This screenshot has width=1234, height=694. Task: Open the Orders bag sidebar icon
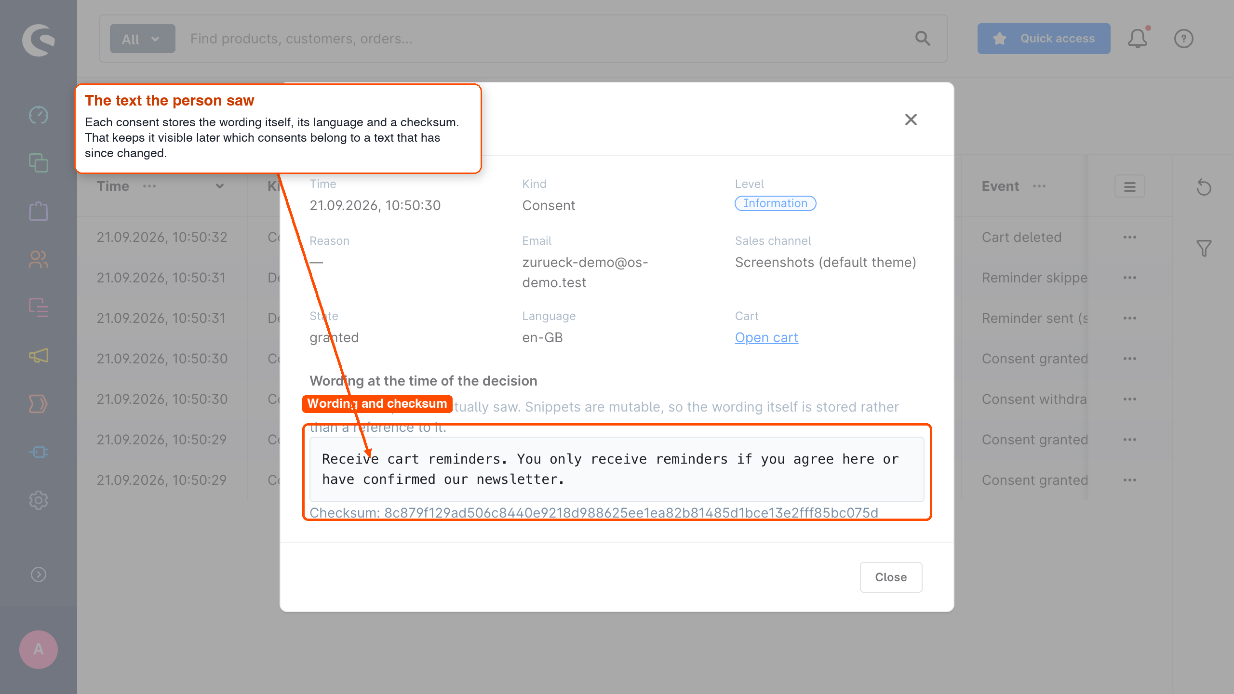pyautogui.click(x=39, y=211)
